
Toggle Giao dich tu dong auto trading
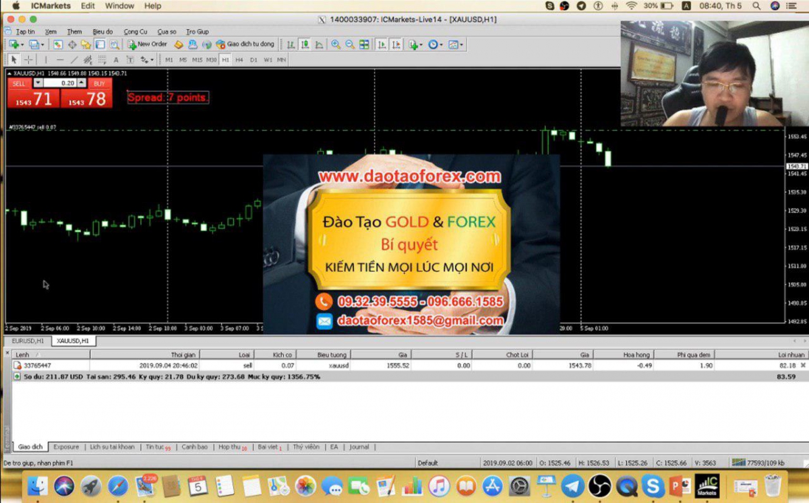tap(245, 44)
